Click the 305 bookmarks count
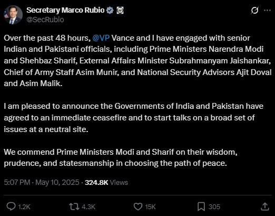Screen dimensions: 275x216 [x=214, y=206]
